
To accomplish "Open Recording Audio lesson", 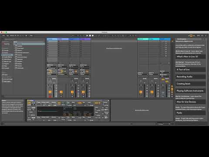I will [190, 77].
